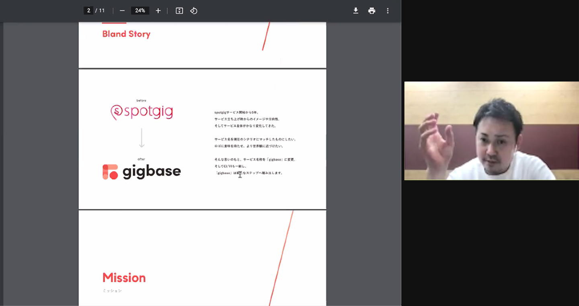Click the speaker's video thumbnail
The image size is (579, 306).
tap(491, 131)
